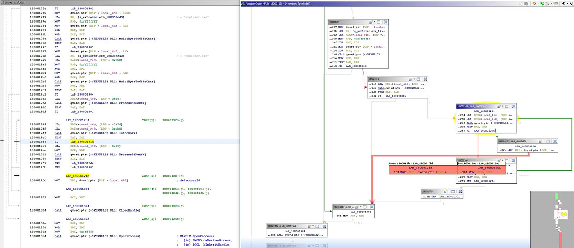The height and width of the screenshot is (248, 574).
Task: Click the paste icon in graph toolbar
Action: click(526, 4)
